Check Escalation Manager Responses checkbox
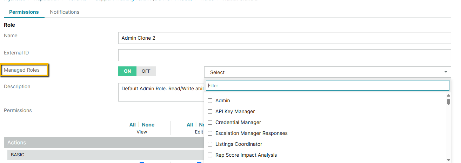 pyautogui.click(x=210, y=133)
